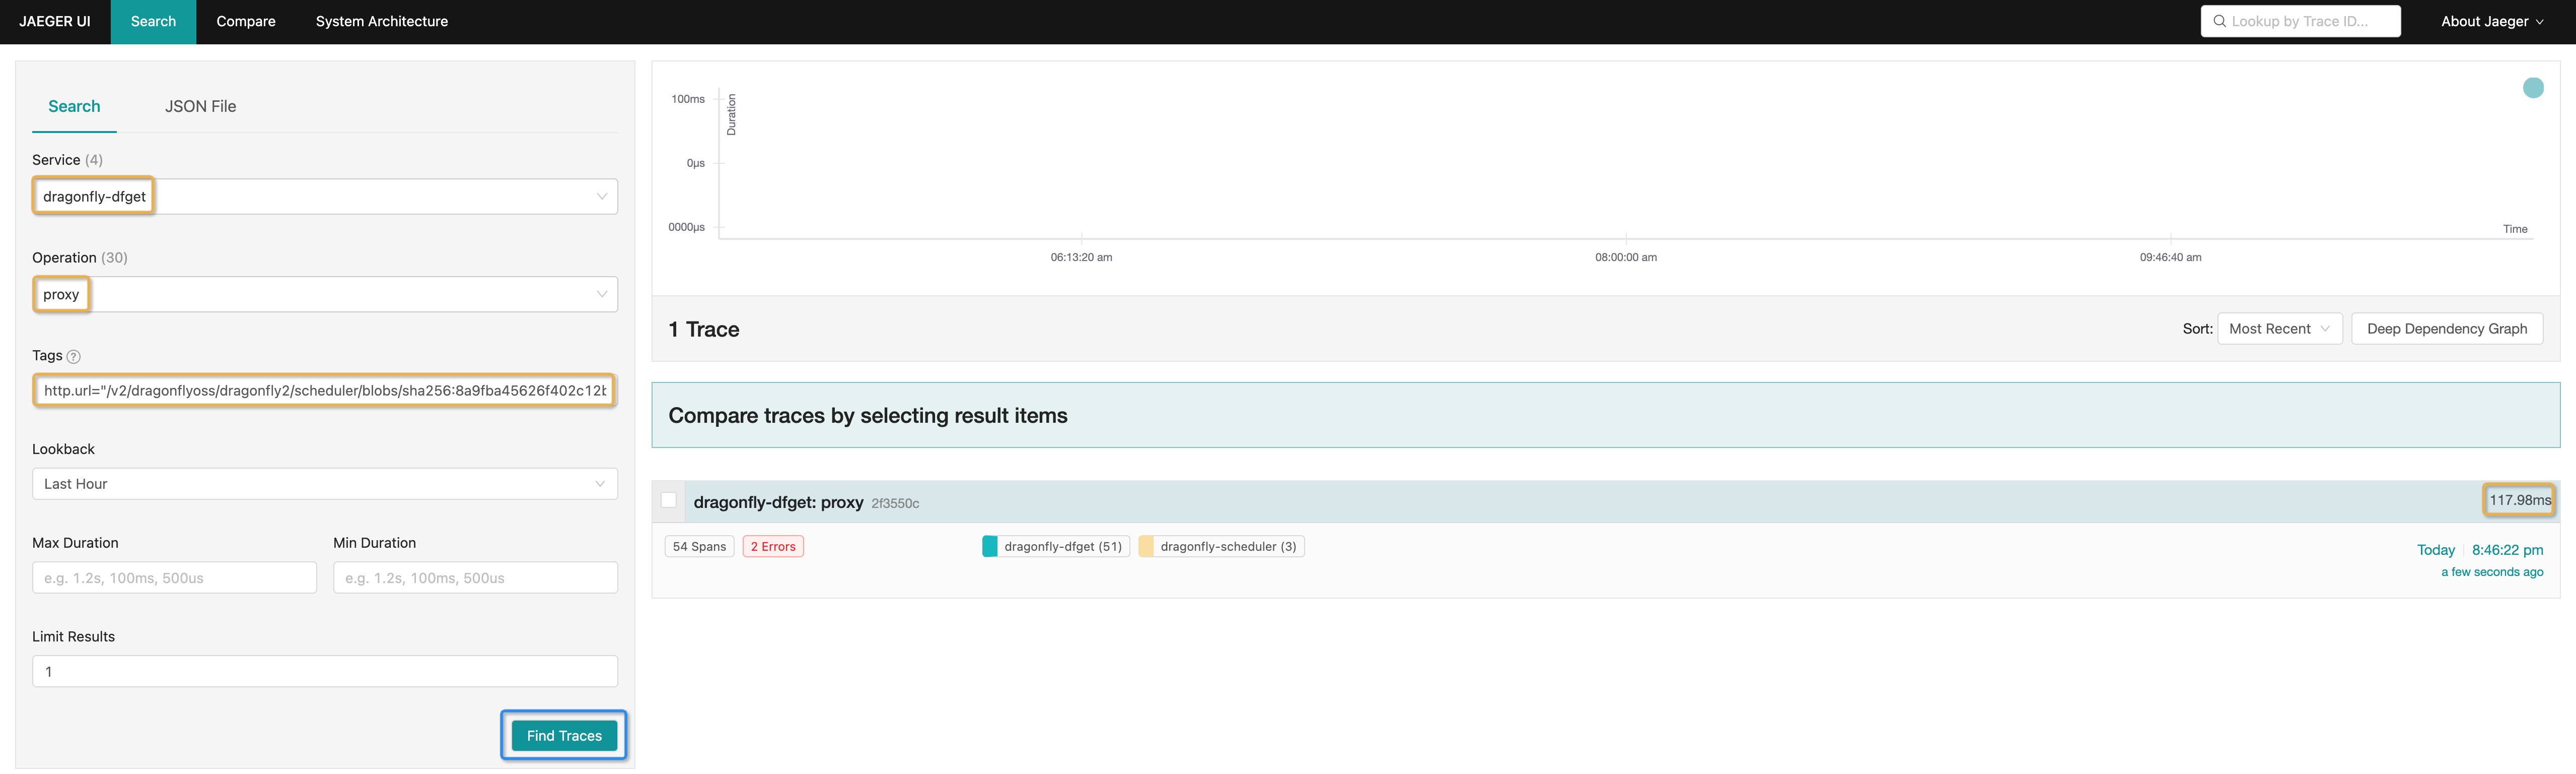This screenshot has height=774, width=2576.
Task: Click the Jaeger UI logo icon
Action: click(x=54, y=21)
